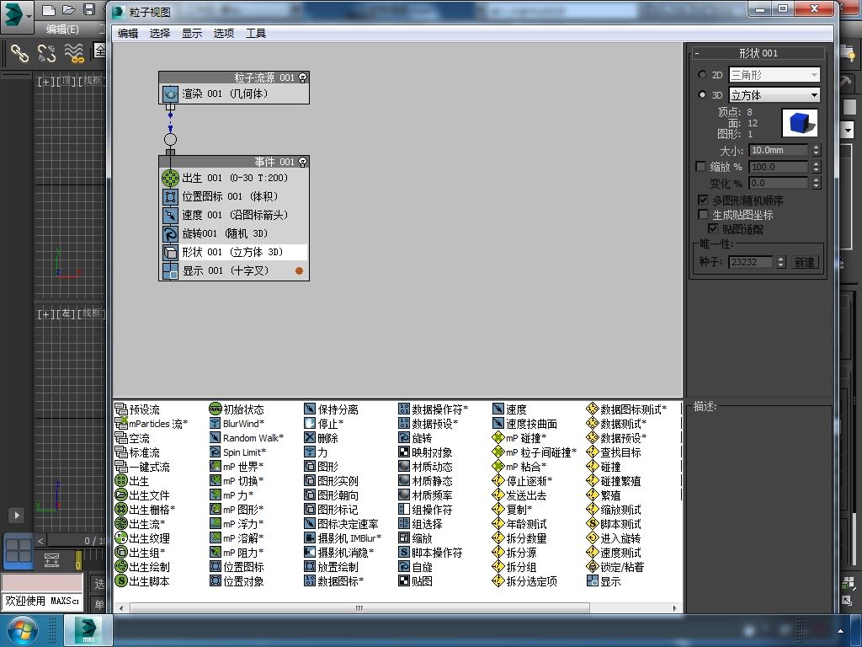Toggle 贴图适配 checkbox

pyautogui.click(x=713, y=228)
